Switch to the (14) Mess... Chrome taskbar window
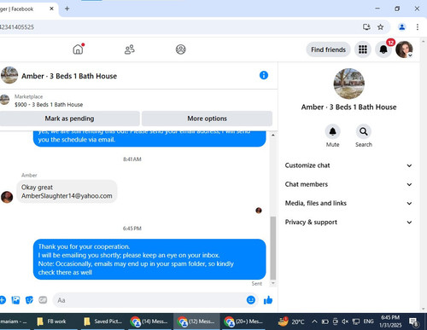 click(149, 321)
